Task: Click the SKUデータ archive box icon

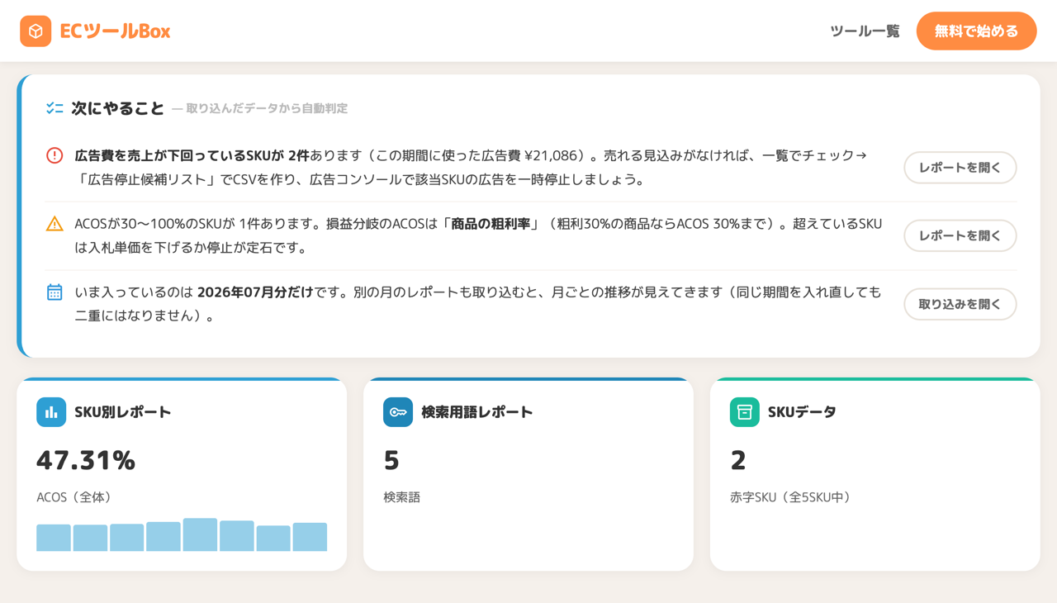Action: click(745, 412)
